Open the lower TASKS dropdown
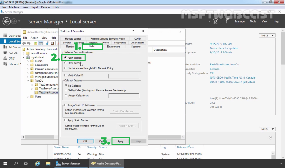 pyautogui.click(x=267, y=129)
